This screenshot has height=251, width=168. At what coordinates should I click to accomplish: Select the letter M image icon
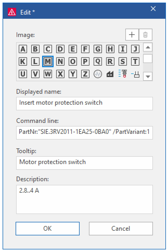click(x=48, y=61)
